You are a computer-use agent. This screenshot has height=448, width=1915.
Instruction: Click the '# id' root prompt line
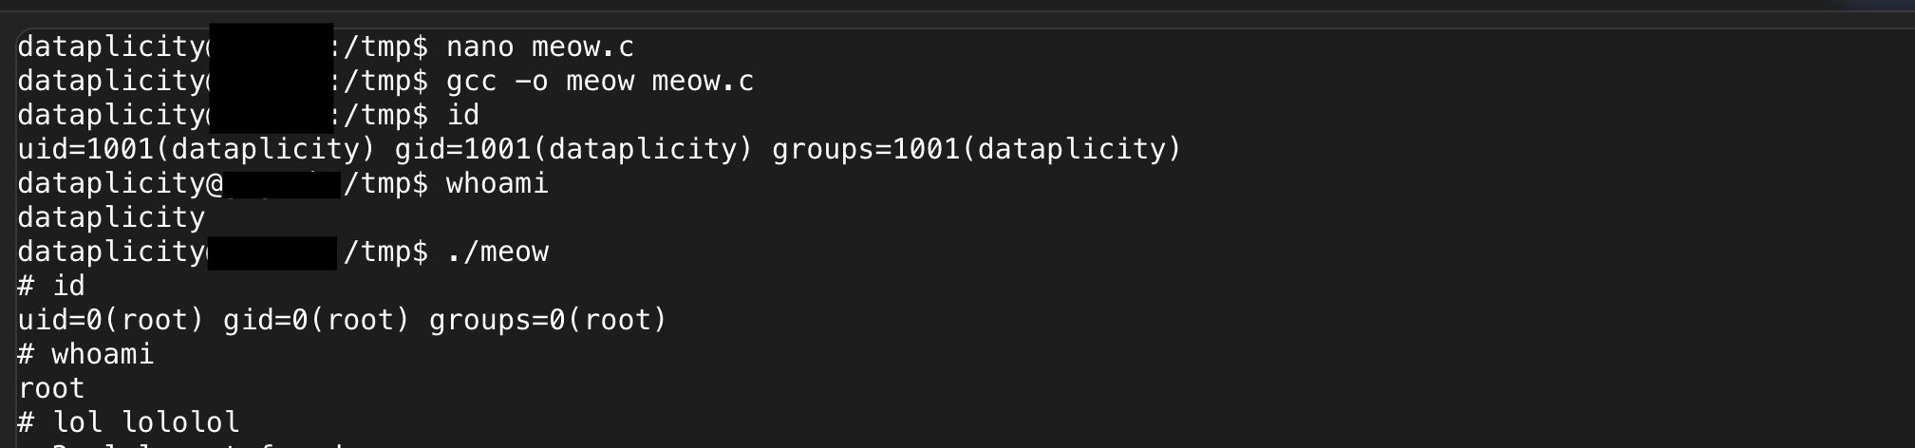pos(51,286)
